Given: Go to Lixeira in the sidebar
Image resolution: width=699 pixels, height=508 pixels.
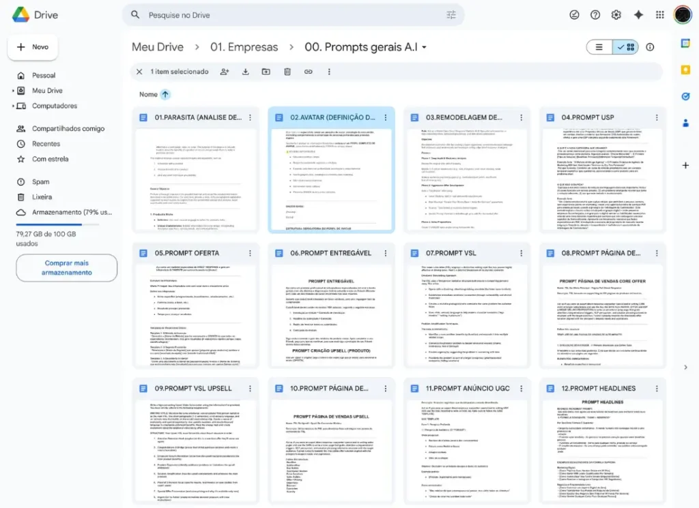Looking at the screenshot, I should [42, 197].
